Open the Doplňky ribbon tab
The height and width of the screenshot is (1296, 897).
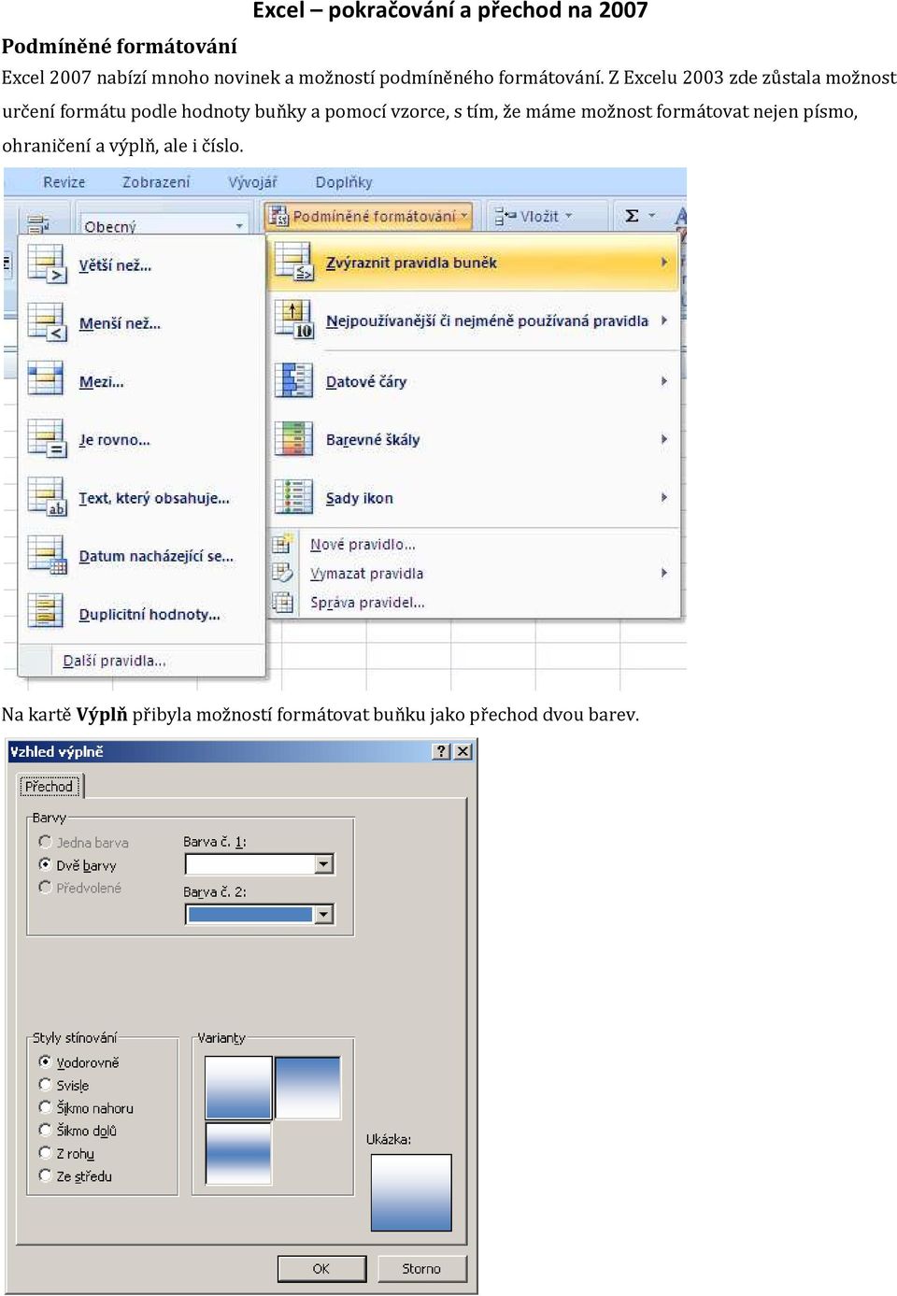pyautogui.click(x=344, y=182)
